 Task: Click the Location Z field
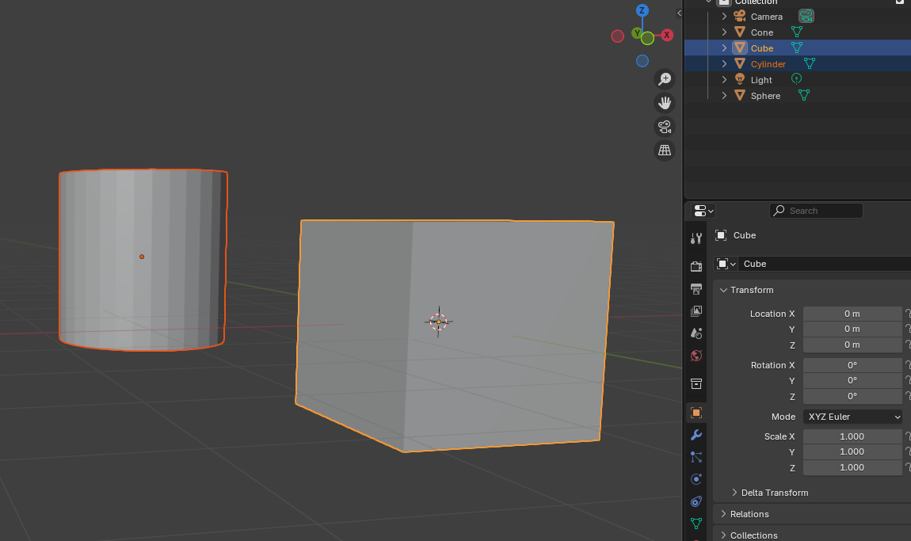pyautogui.click(x=852, y=345)
